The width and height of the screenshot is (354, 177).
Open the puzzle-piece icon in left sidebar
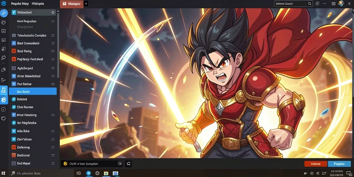pos(3,22)
